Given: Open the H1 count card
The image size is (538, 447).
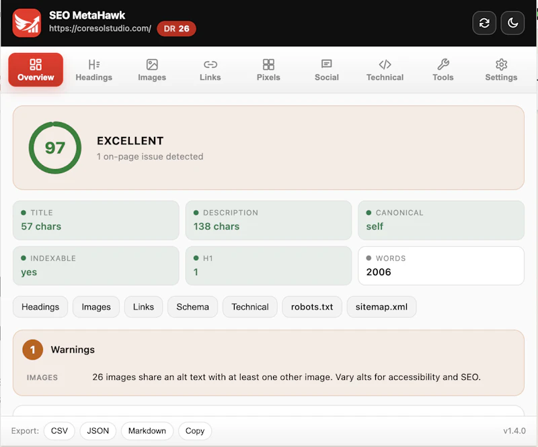Looking at the screenshot, I should [268, 266].
